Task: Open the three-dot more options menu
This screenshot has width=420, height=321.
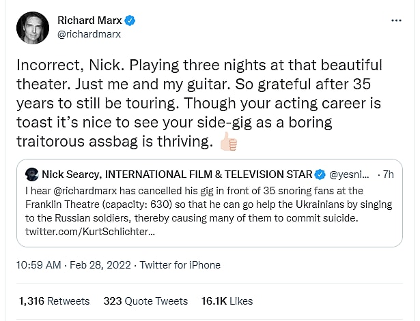Action: coord(396,20)
